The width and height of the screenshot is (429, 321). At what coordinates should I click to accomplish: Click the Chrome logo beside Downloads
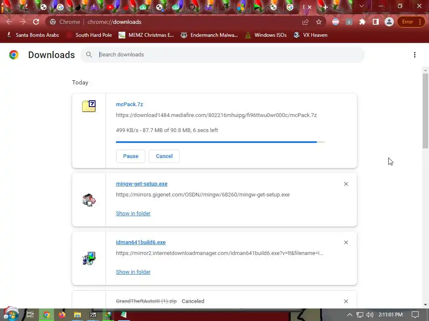coord(14,55)
